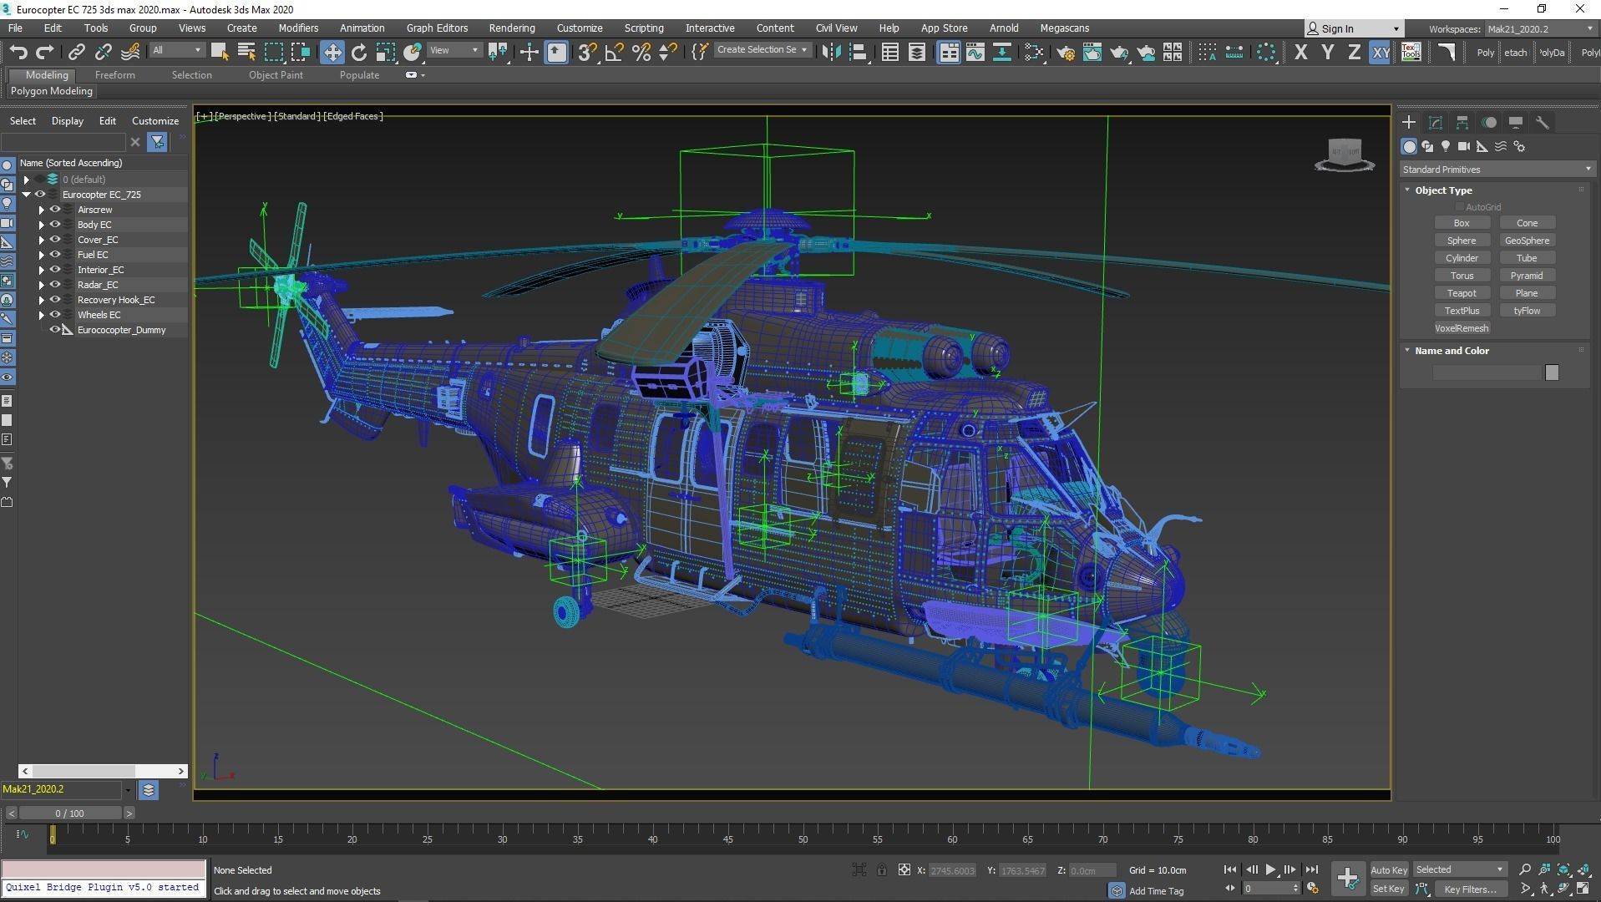Collapse the Object Type rollout
This screenshot has height=902, width=1601.
click(x=1408, y=190)
